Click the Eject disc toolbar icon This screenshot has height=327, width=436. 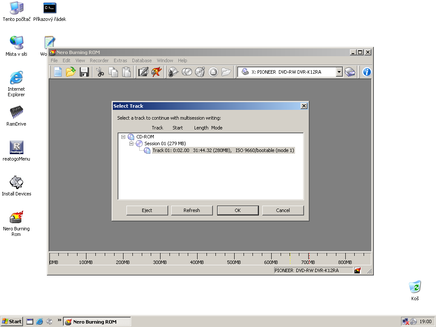[x=213, y=72]
